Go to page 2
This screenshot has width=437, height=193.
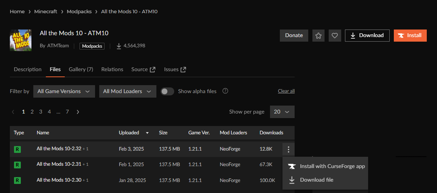(32, 112)
